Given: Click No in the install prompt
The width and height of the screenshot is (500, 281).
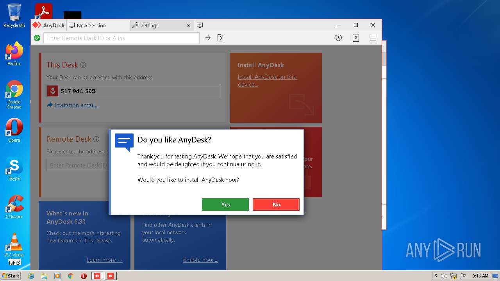Looking at the screenshot, I should (x=276, y=205).
